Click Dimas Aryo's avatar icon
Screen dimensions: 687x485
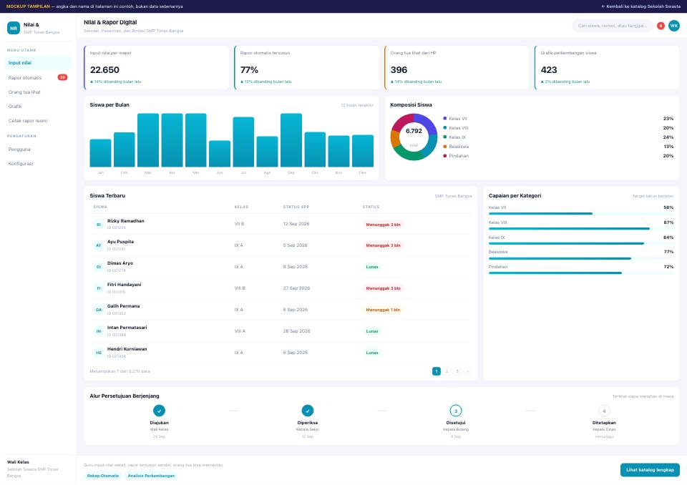(99, 267)
